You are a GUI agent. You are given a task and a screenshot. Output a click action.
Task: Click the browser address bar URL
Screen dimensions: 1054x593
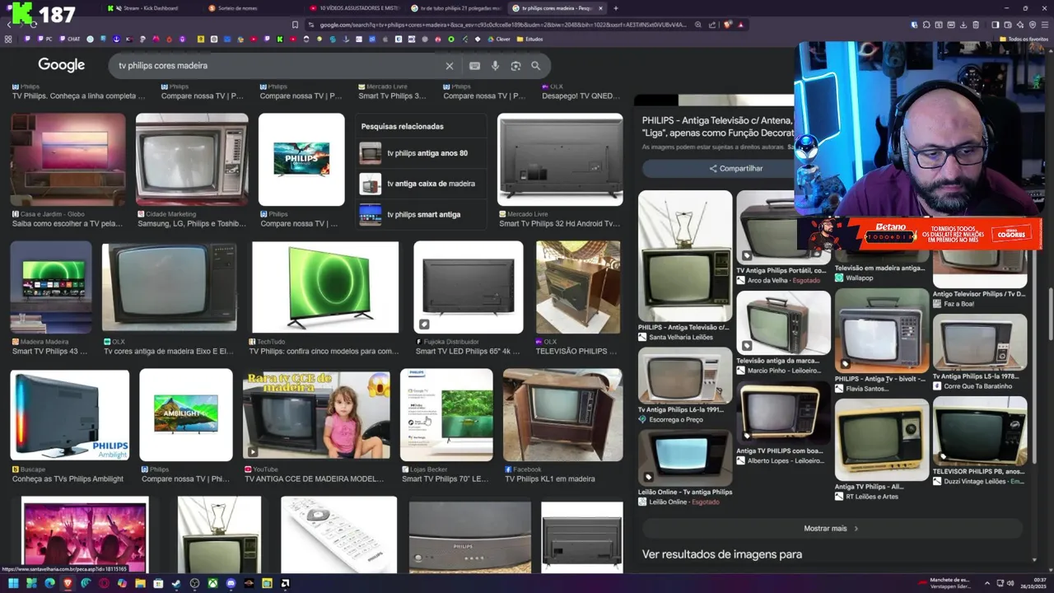[502, 25]
